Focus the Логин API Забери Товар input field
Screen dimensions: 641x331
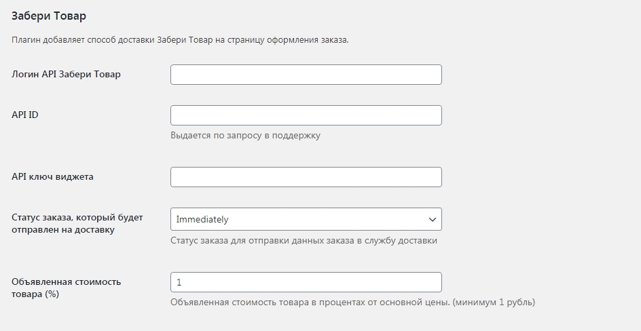point(306,75)
